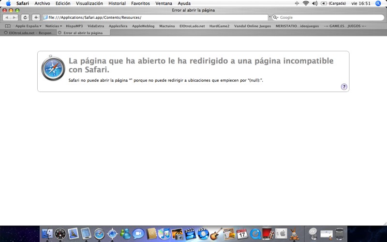Open Finder from the Dock
Viewport: 387px width, 242px height.
[47, 234]
